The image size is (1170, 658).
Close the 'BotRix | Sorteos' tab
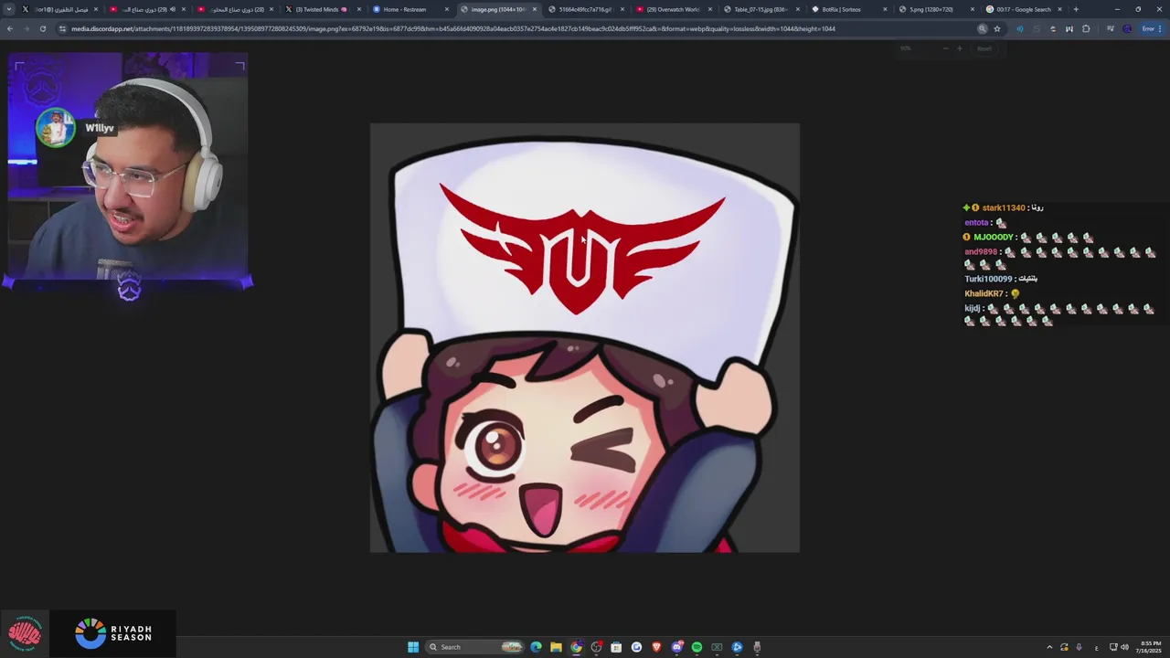coord(885,9)
